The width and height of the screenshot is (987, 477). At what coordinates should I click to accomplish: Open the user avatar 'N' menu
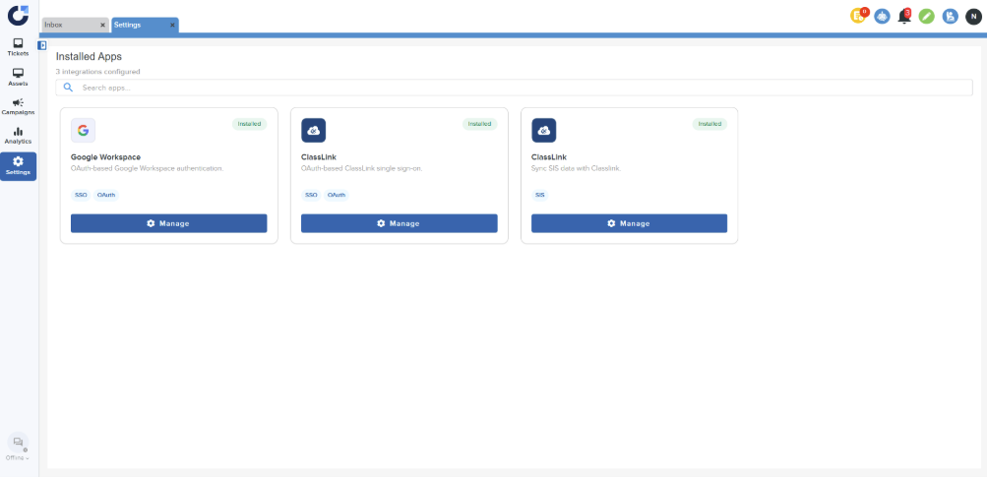(x=972, y=16)
